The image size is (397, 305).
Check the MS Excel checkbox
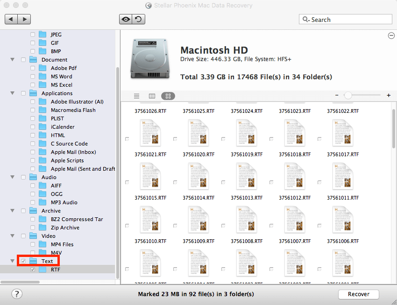[x=33, y=85]
